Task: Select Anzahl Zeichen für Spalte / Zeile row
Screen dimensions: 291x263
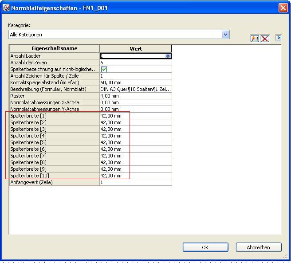Action: pos(54,76)
